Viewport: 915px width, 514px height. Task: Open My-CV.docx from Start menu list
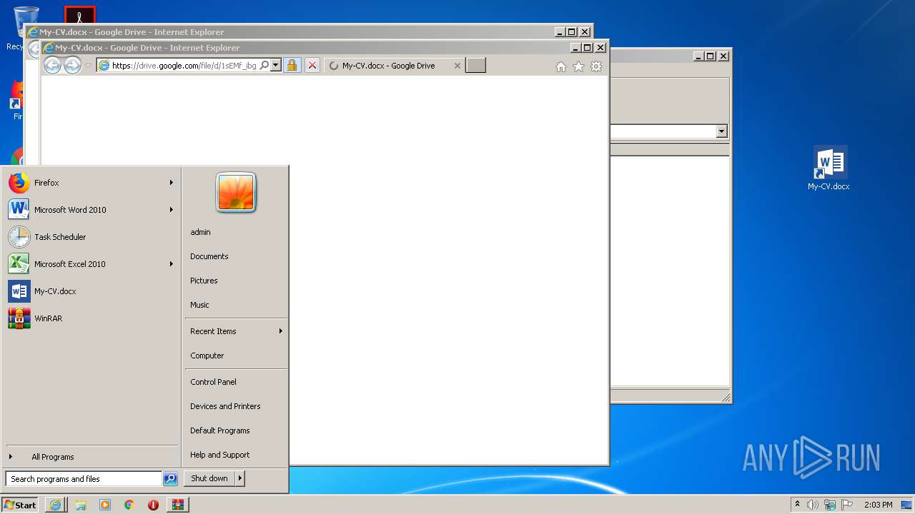pos(91,291)
